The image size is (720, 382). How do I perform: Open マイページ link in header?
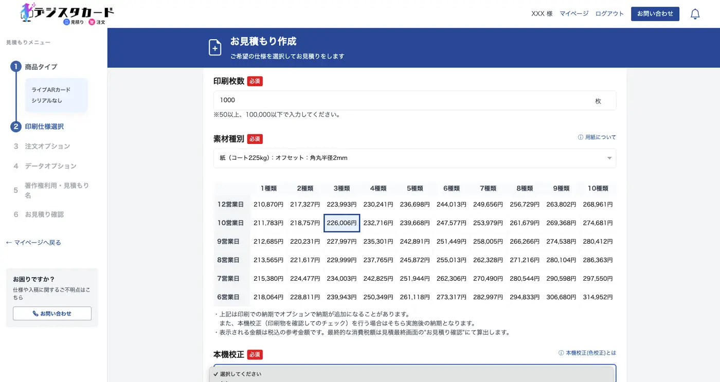[574, 14]
